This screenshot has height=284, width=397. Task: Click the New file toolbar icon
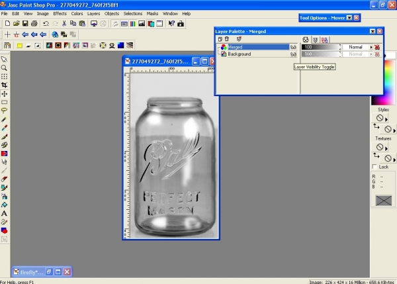[7, 24]
